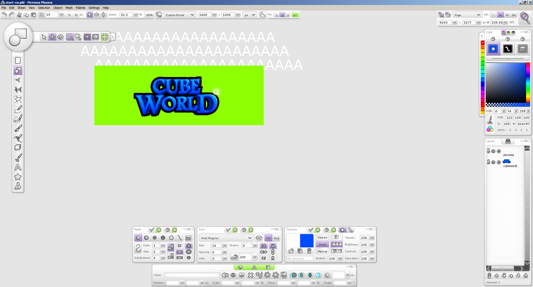Click the delete layer trash icon
The width and height of the screenshot is (533, 287).
pyautogui.click(x=489, y=276)
